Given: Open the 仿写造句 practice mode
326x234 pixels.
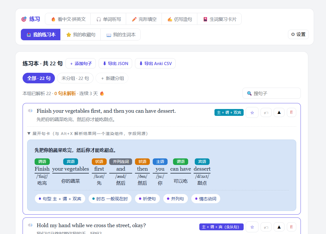Looking at the screenshot, I should [x=179, y=19].
